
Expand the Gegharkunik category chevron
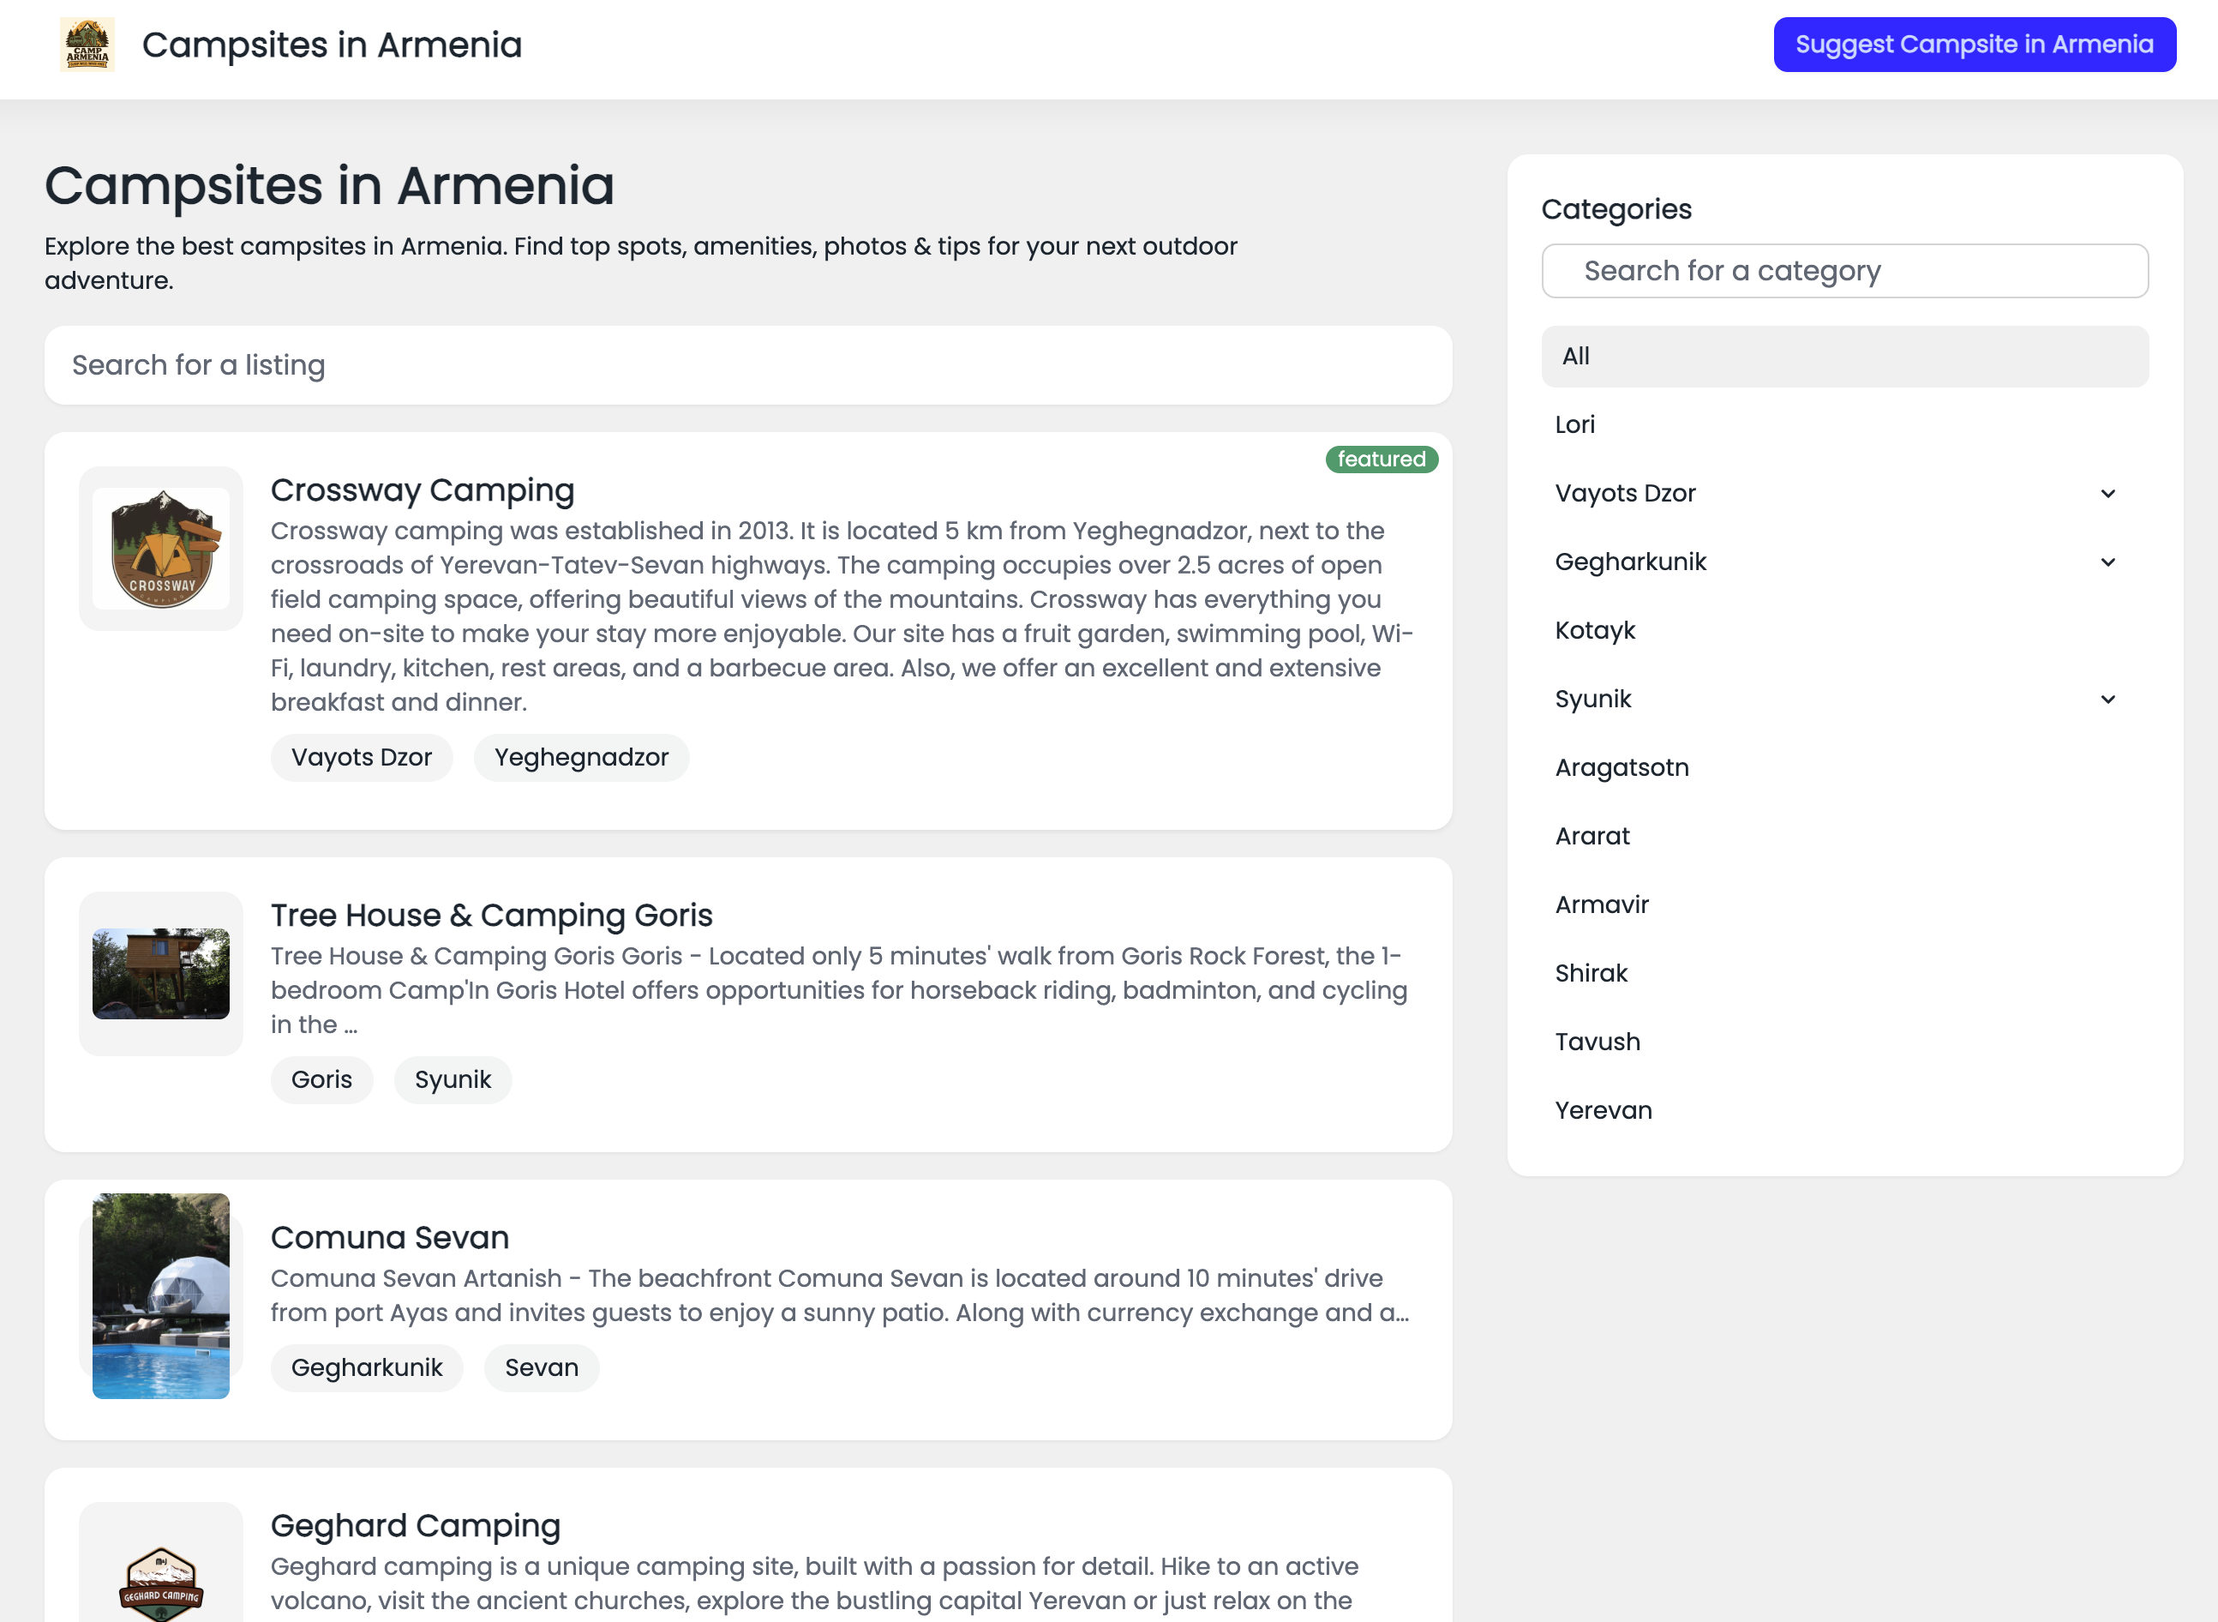click(2107, 562)
